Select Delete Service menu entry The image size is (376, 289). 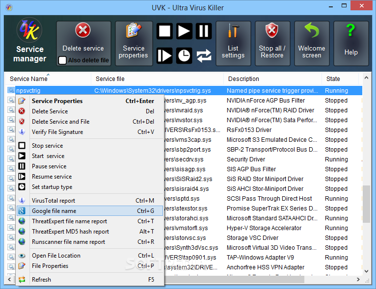coord(90,111)
